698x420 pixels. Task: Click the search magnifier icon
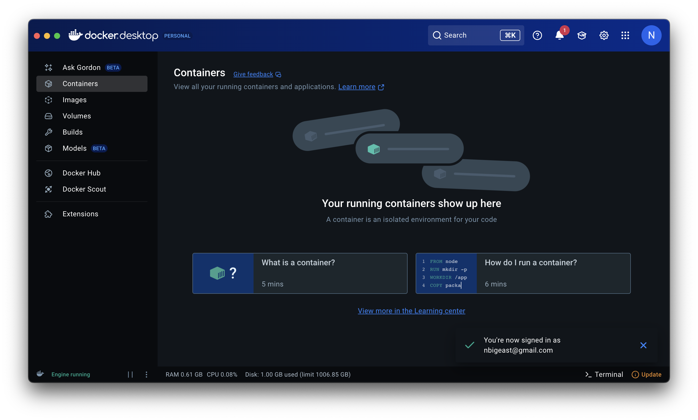point(437,35)
